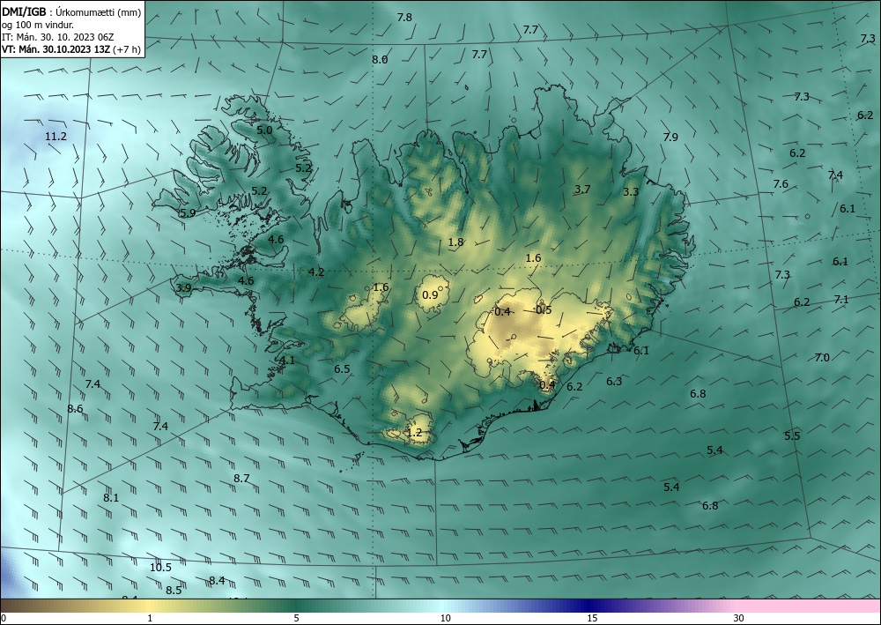Click the 7.1 value label
This screenshot has width=881, height=625.
click(841, 300)
